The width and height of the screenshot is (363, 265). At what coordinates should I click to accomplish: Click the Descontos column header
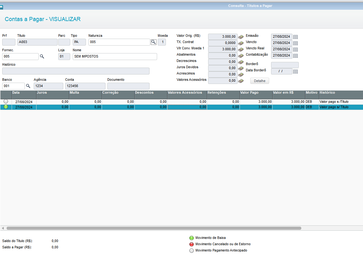151,95
